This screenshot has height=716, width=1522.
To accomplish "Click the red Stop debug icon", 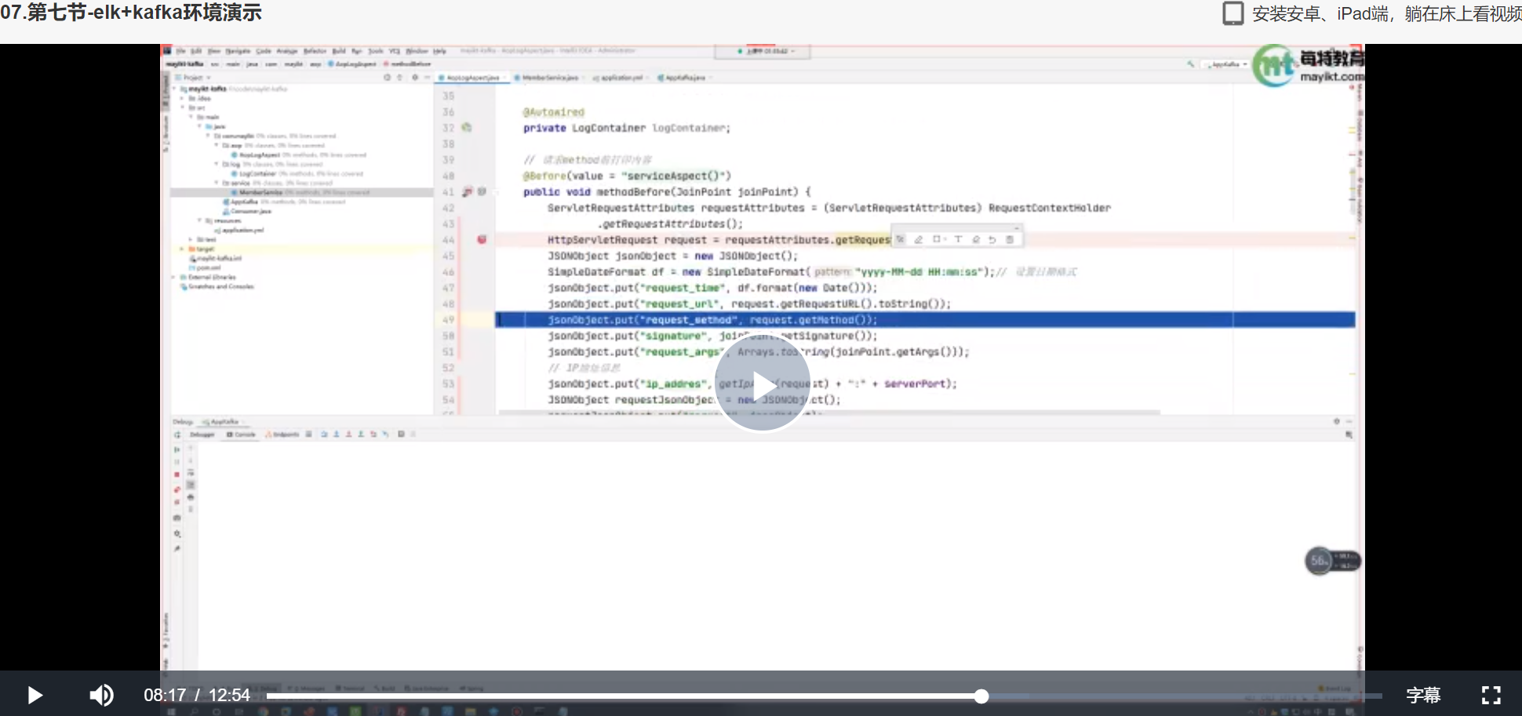I will (x=177, y=475).
